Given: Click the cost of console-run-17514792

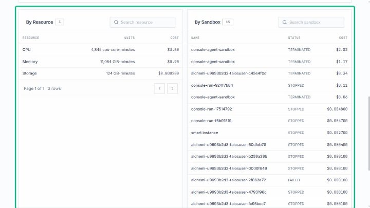Looking at the screenshot, I should (337, 109).
